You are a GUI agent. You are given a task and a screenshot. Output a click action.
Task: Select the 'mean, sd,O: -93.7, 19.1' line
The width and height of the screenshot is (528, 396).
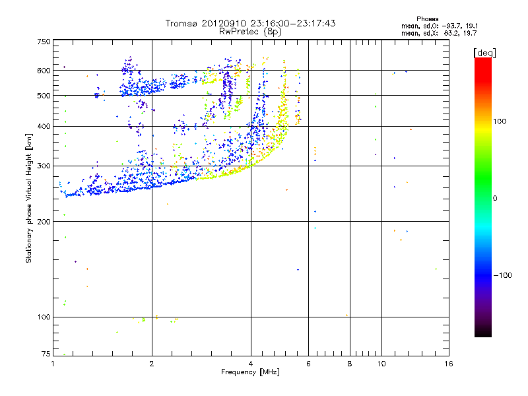tap(440, 26)
